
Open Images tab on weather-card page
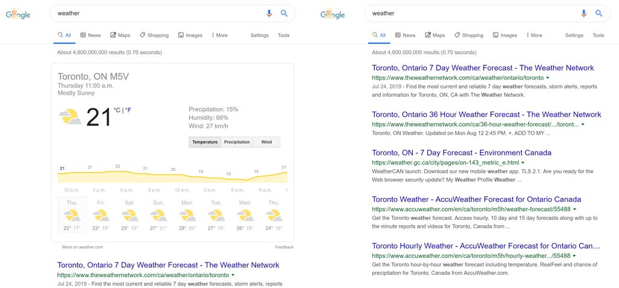(x=190, y=35)
